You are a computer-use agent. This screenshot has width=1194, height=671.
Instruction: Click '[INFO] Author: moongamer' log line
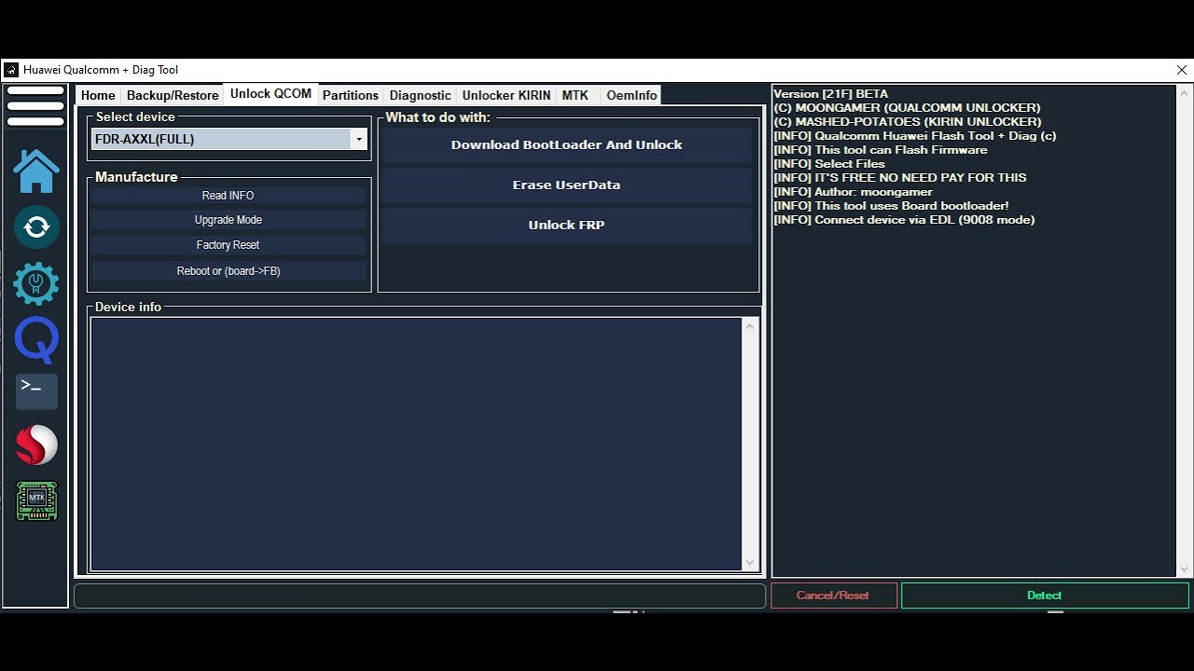pyautogui.click(x=853, y=192)
